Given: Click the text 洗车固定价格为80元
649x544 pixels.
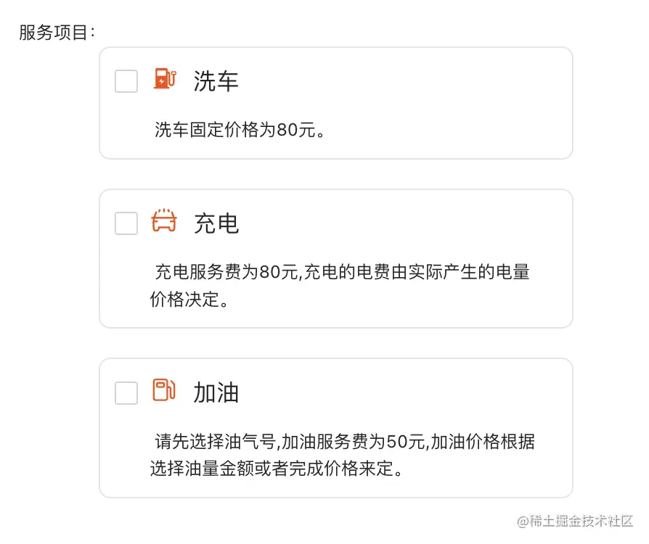Looking at the screenshot, I should 240,131.
